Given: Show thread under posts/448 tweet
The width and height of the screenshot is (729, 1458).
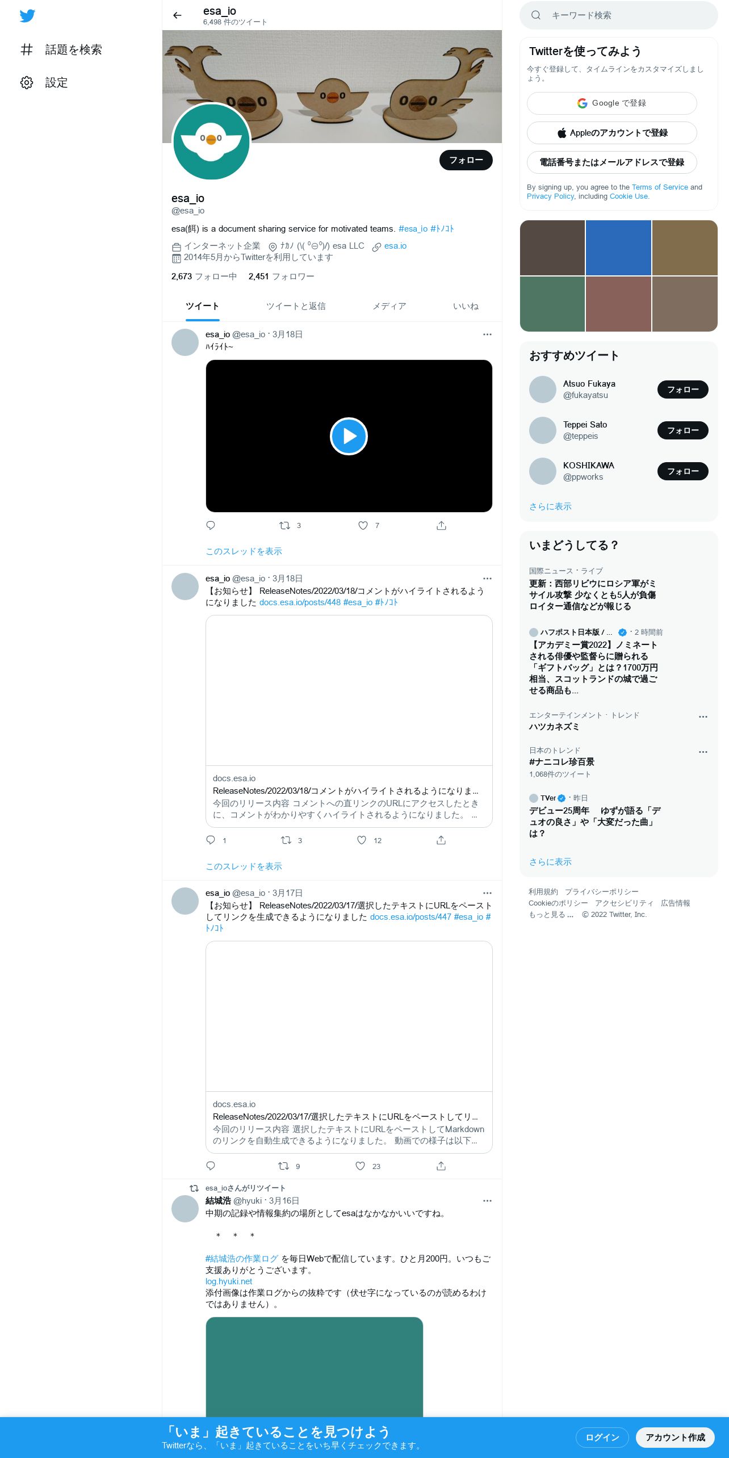Looking at the screenshot, I should click(x=244, y=866).
